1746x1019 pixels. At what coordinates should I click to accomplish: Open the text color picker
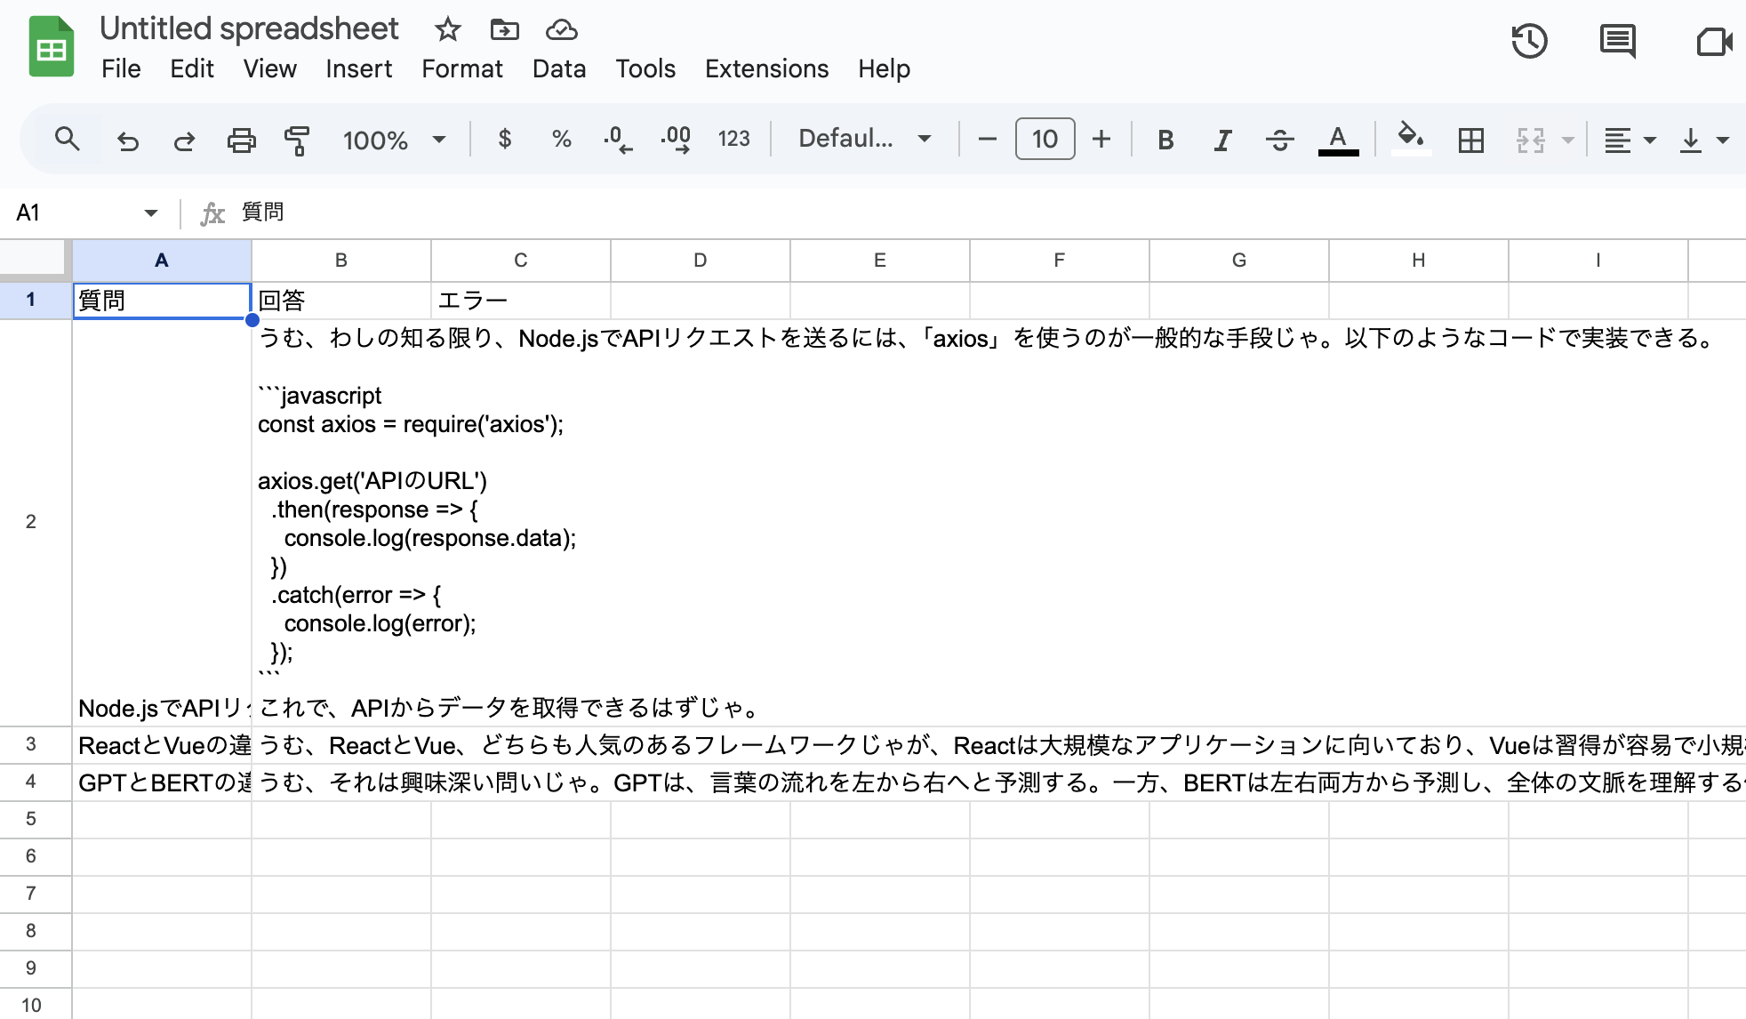click(x=1338, y=140)
